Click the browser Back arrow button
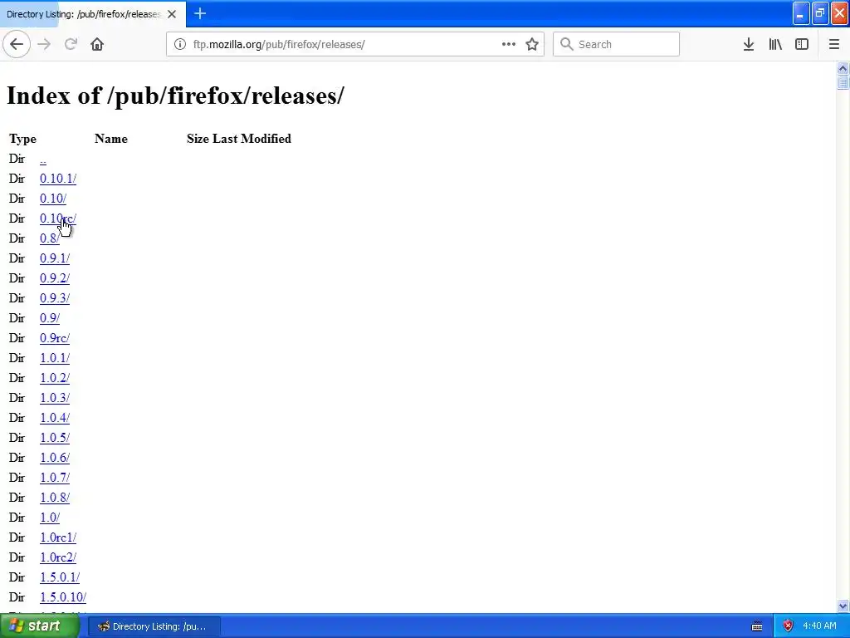 pos(17,44)
